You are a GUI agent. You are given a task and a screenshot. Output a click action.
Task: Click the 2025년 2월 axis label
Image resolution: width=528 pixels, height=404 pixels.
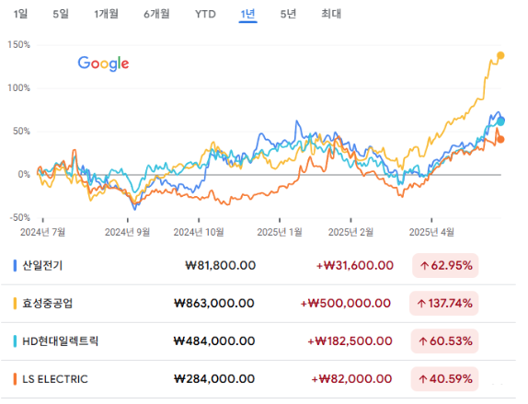[350, 232]
